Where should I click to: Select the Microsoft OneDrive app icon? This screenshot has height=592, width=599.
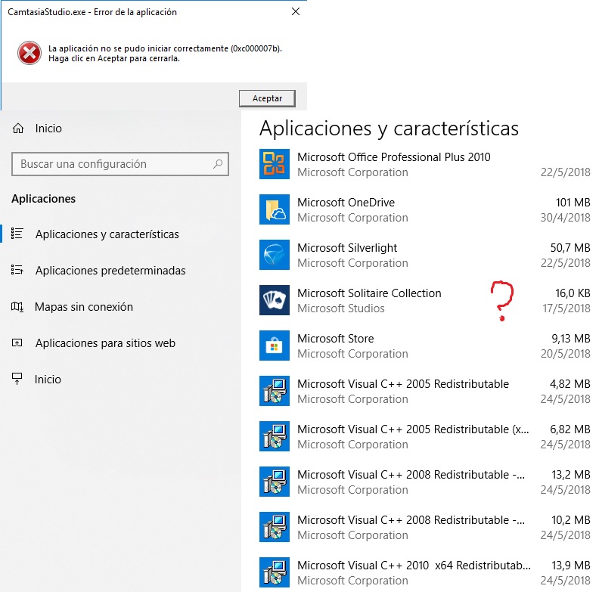pos(275,209)
